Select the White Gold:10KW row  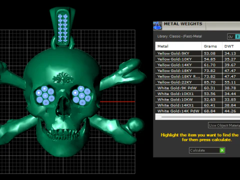(x=197, y=99)
